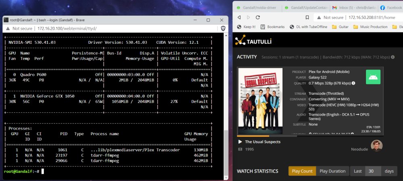Click the Brave shield icon in terminal window

click(x=223, y=28)
